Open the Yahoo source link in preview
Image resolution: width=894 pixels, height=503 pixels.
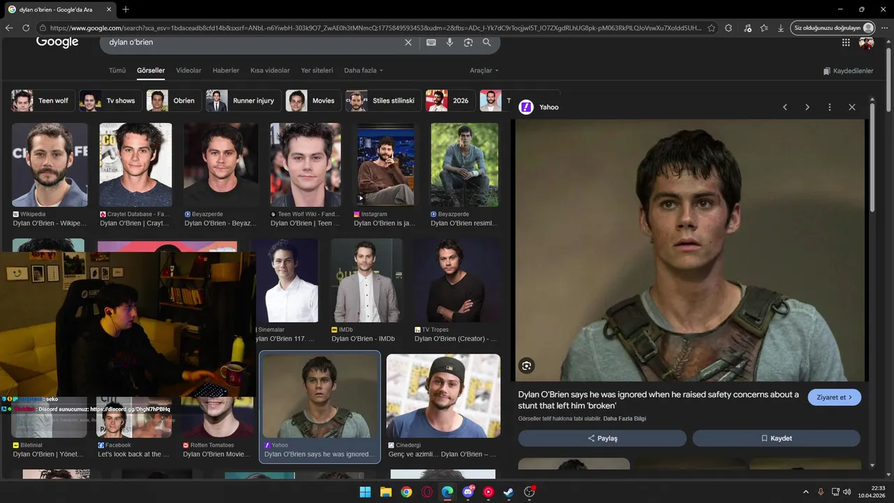click(x=539, y=107)
